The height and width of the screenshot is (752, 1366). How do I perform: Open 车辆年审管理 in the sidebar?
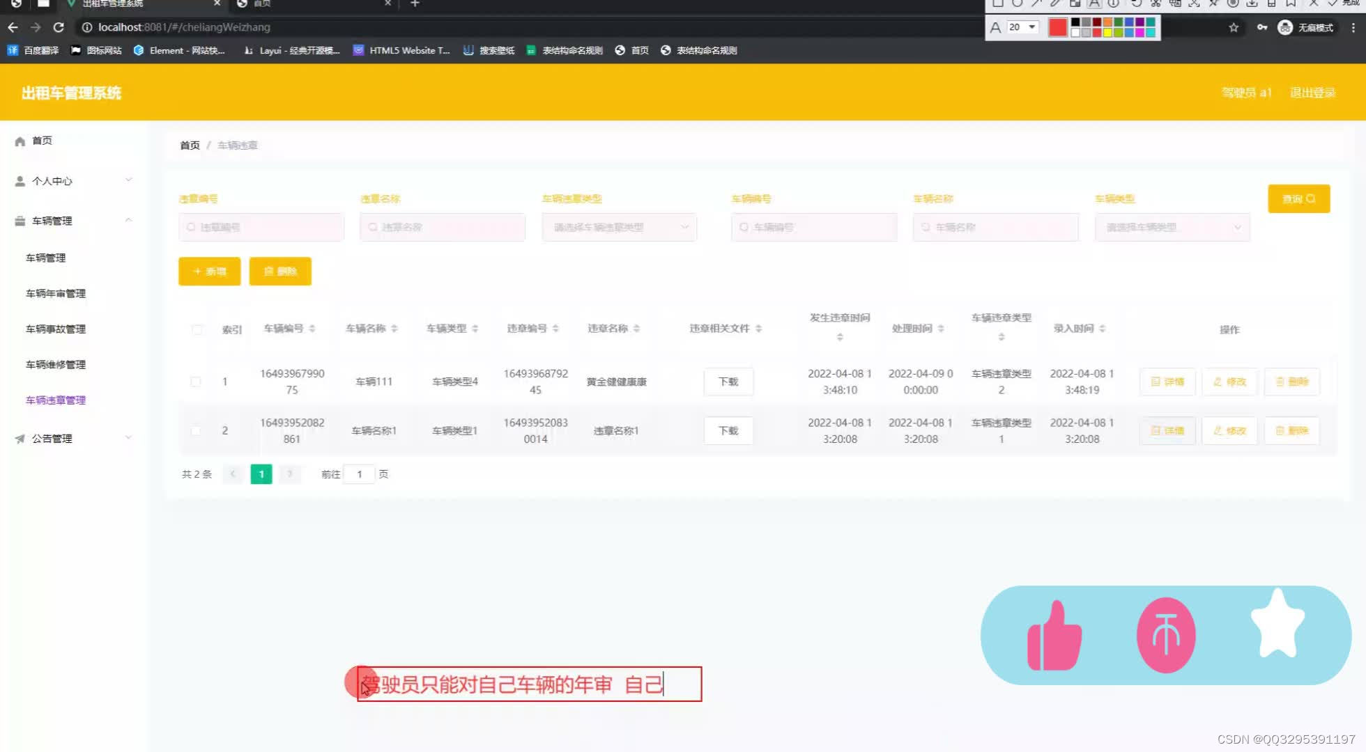tap(56, 293)
